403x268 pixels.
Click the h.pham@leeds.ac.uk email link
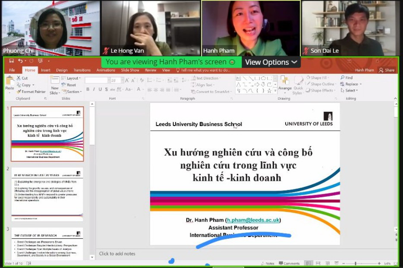(253, 220)
